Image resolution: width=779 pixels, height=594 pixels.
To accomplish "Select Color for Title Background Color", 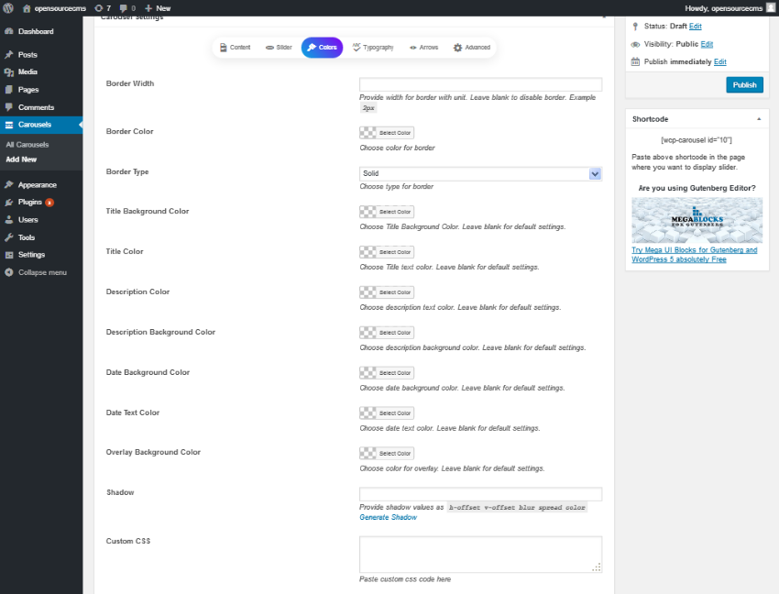I will (387, 212).
